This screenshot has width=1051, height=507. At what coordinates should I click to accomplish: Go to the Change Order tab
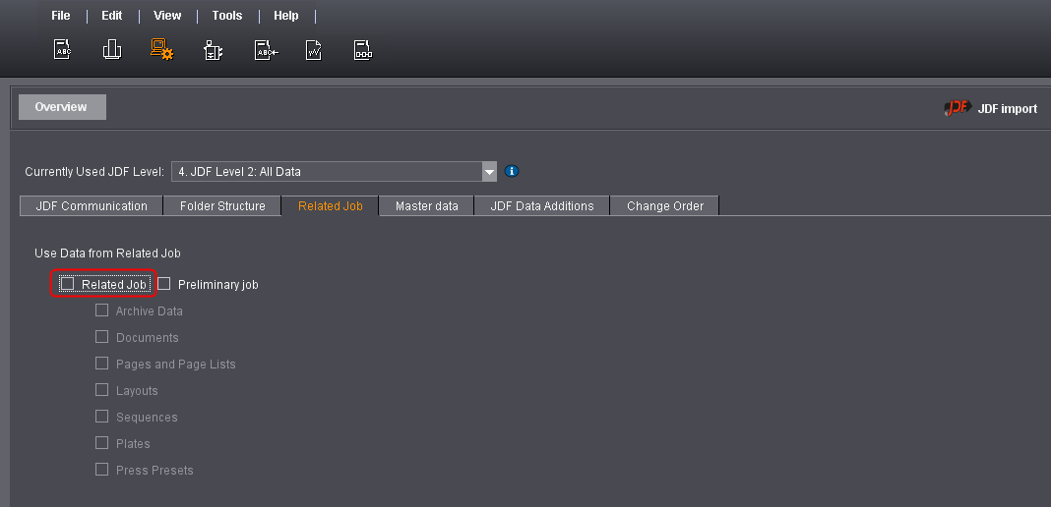coord(665,206)
